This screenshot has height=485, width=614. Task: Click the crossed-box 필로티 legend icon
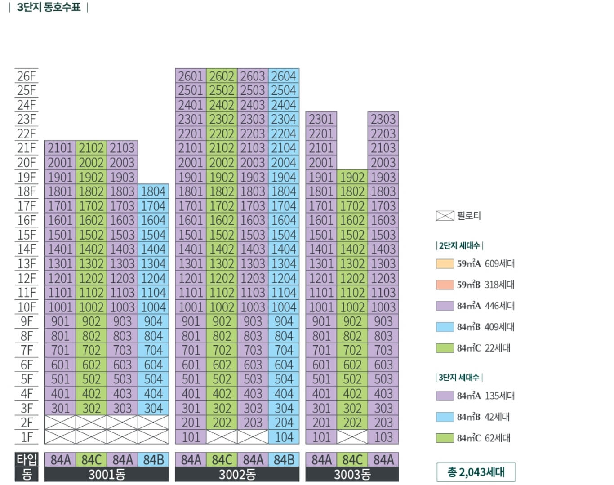(445, 216)
